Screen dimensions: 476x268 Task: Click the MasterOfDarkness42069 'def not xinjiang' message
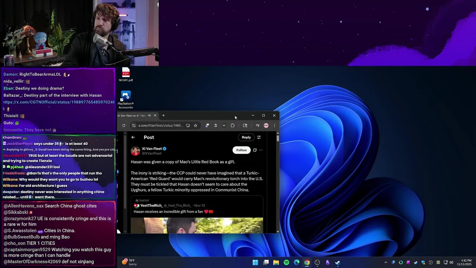point(49,262)
